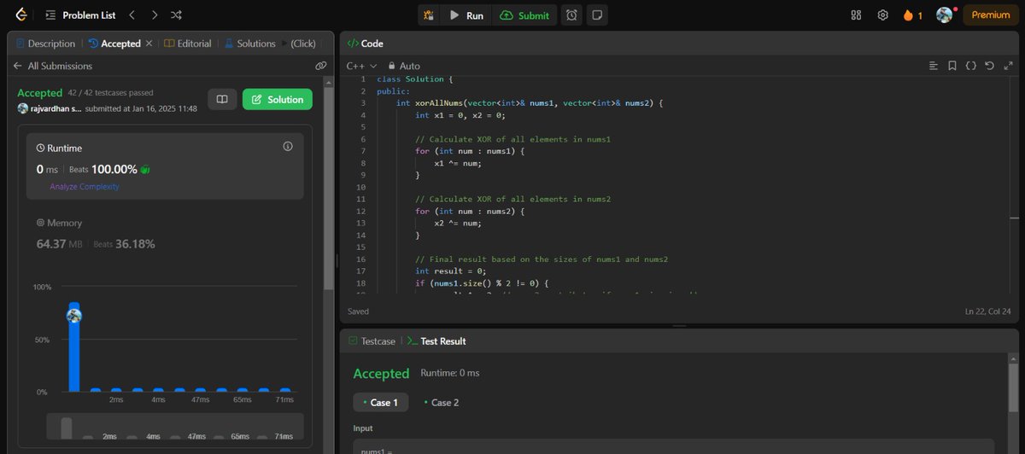Click the Premium button

(x=991, y=15)
